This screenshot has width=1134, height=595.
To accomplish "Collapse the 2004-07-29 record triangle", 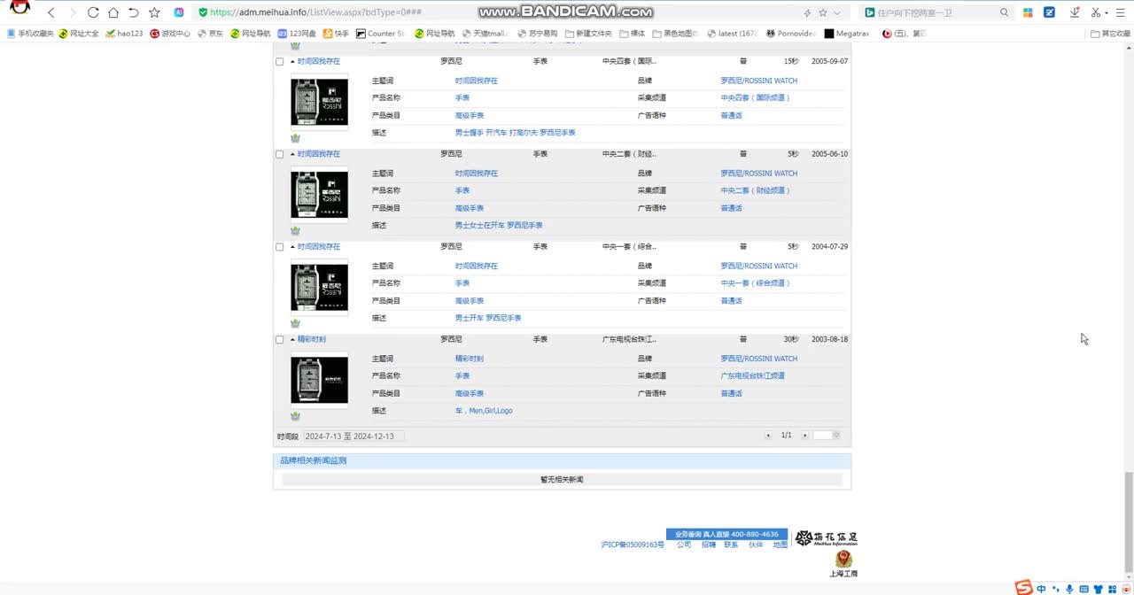I will click(292, 247).
